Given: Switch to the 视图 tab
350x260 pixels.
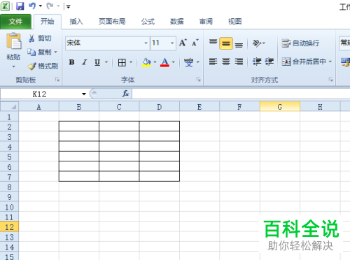Looking at the screenshot, I should [x=234, y=22].
